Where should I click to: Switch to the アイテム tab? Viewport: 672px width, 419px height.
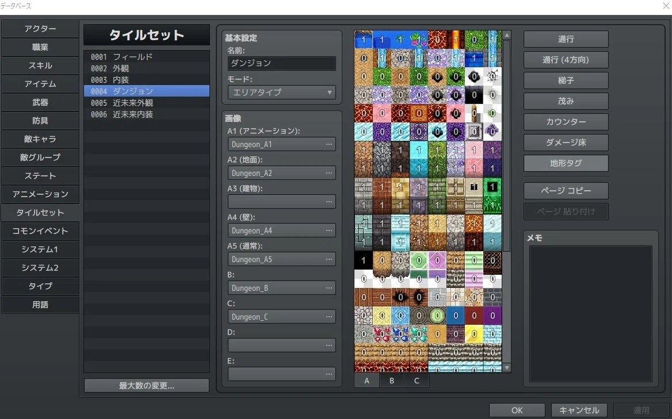click(40, 84)
